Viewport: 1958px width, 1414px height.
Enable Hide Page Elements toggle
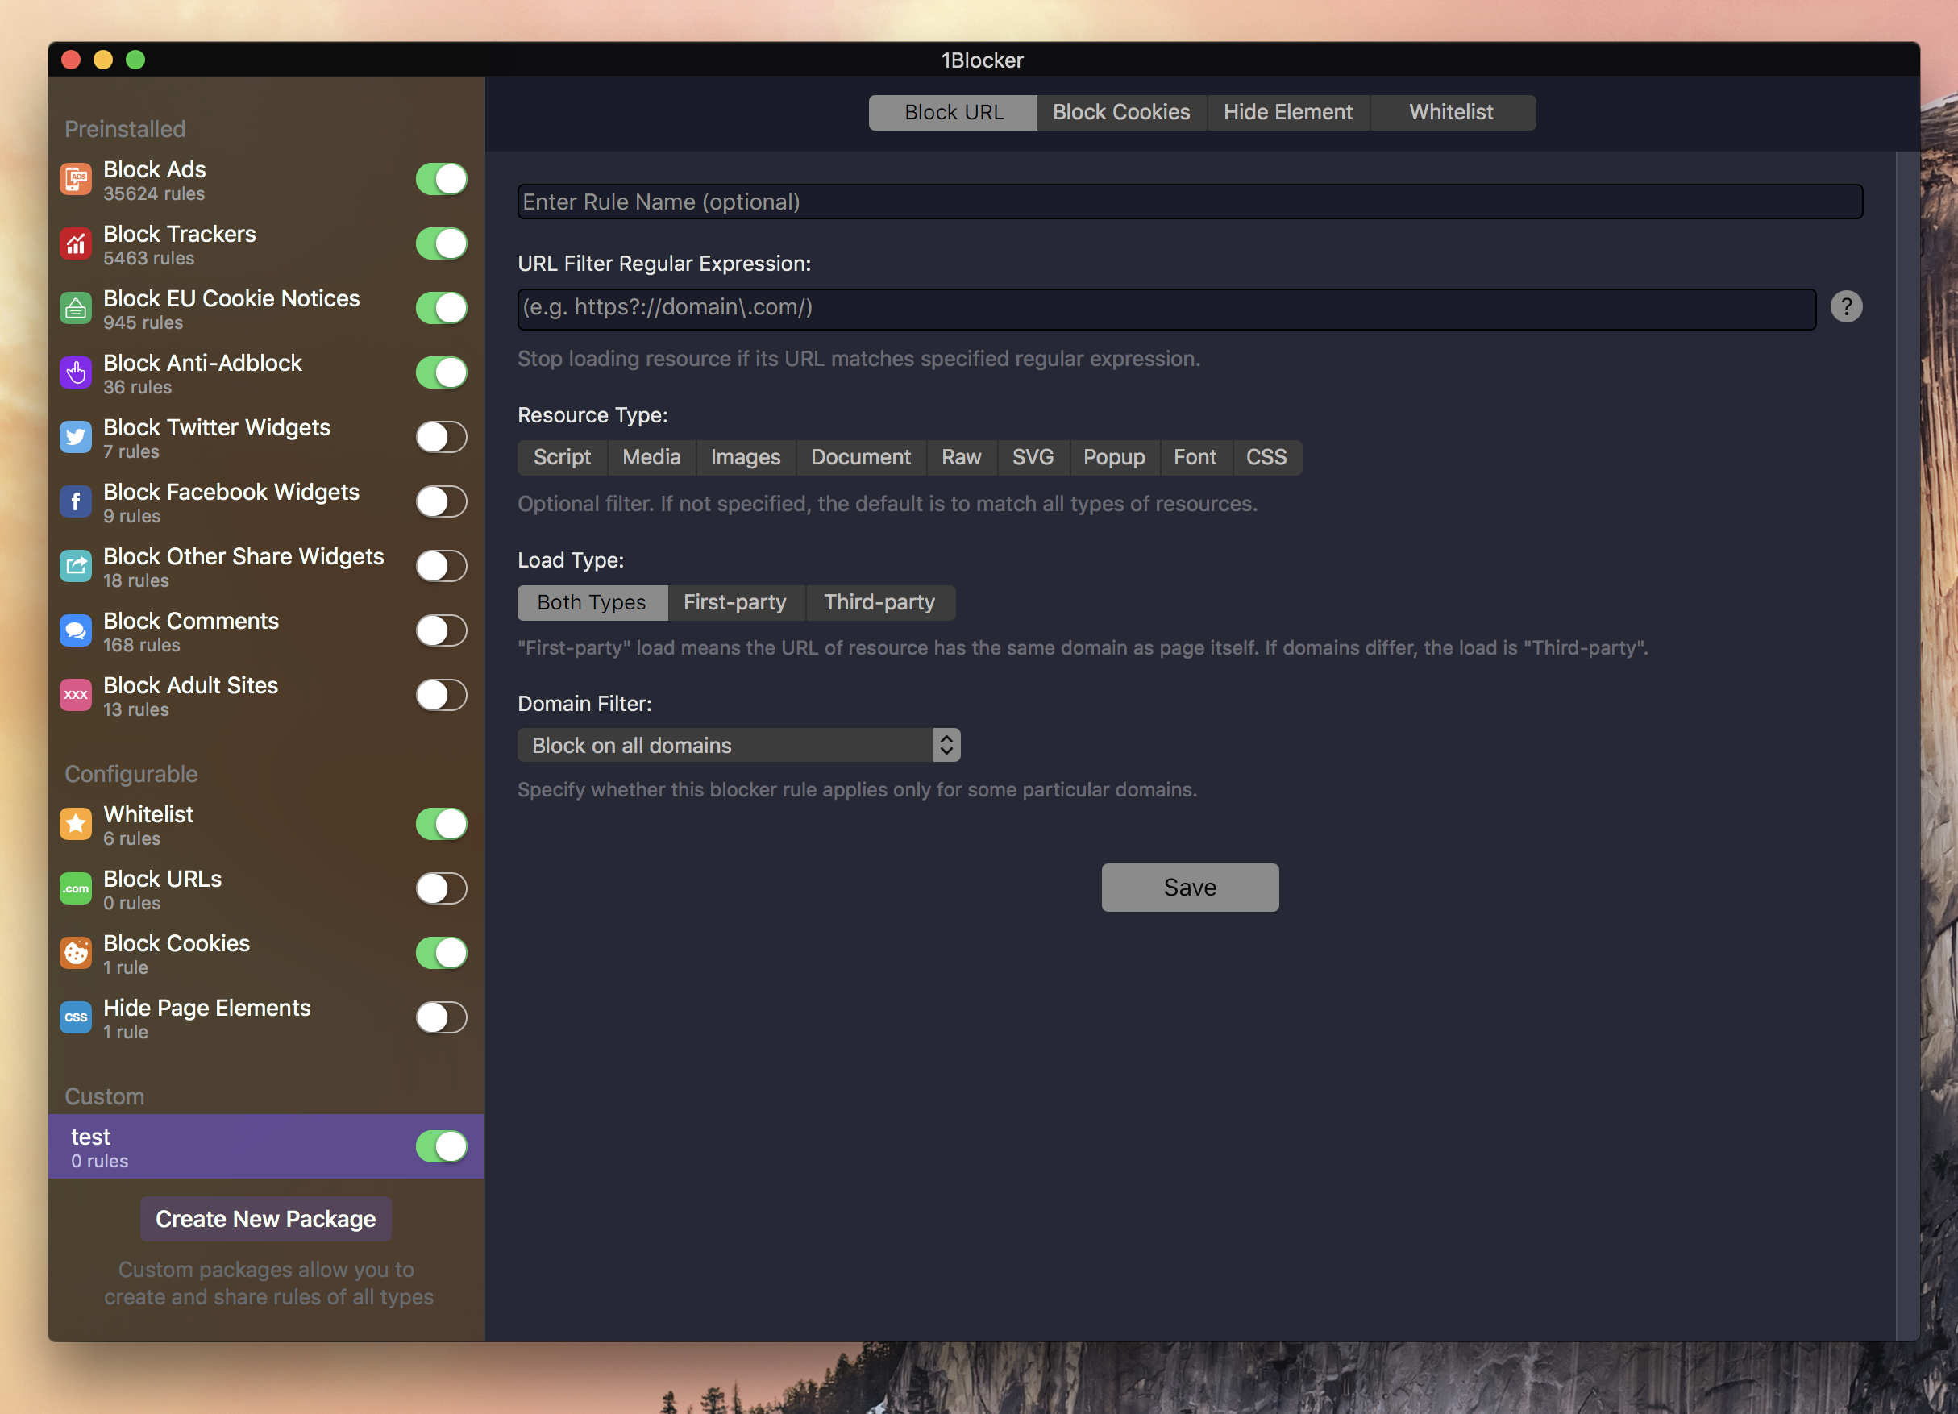[x=441, y=1017]
